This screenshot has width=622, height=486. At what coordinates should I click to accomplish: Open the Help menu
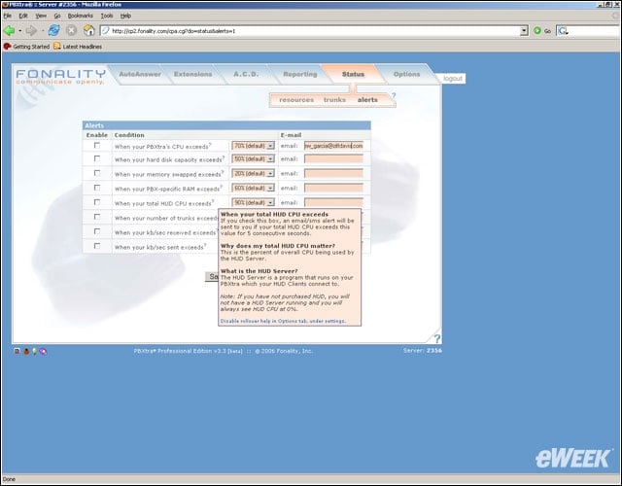tap(125, 16)
